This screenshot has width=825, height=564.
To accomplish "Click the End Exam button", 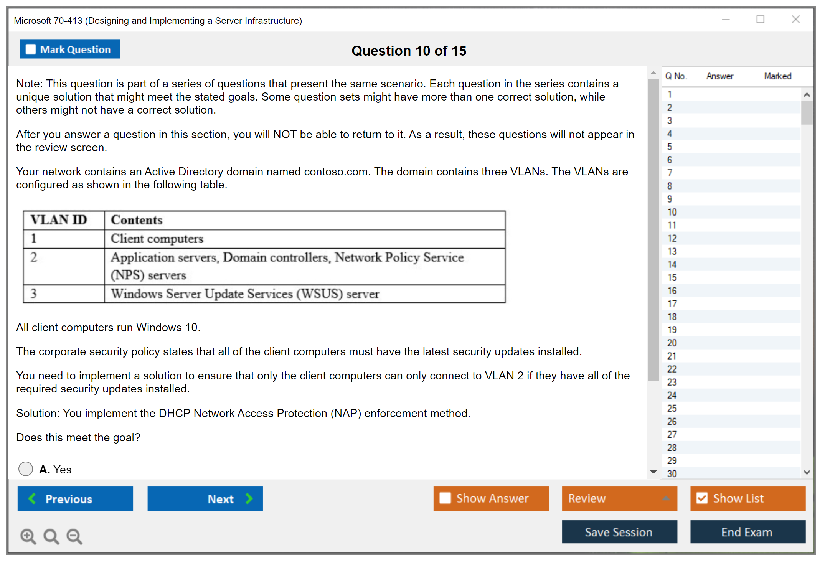I will (747, 532).
